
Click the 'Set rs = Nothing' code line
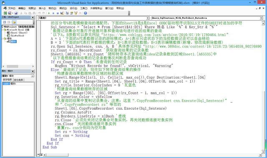71,132
